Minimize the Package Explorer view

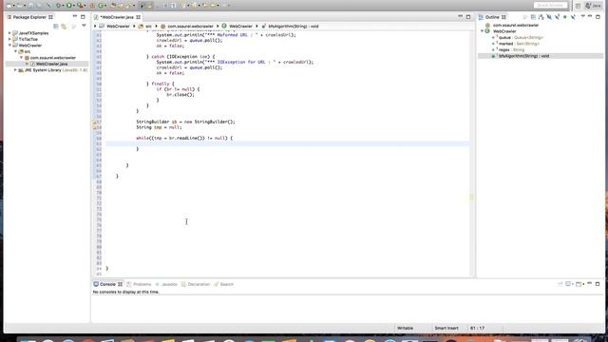pos(75,17)
